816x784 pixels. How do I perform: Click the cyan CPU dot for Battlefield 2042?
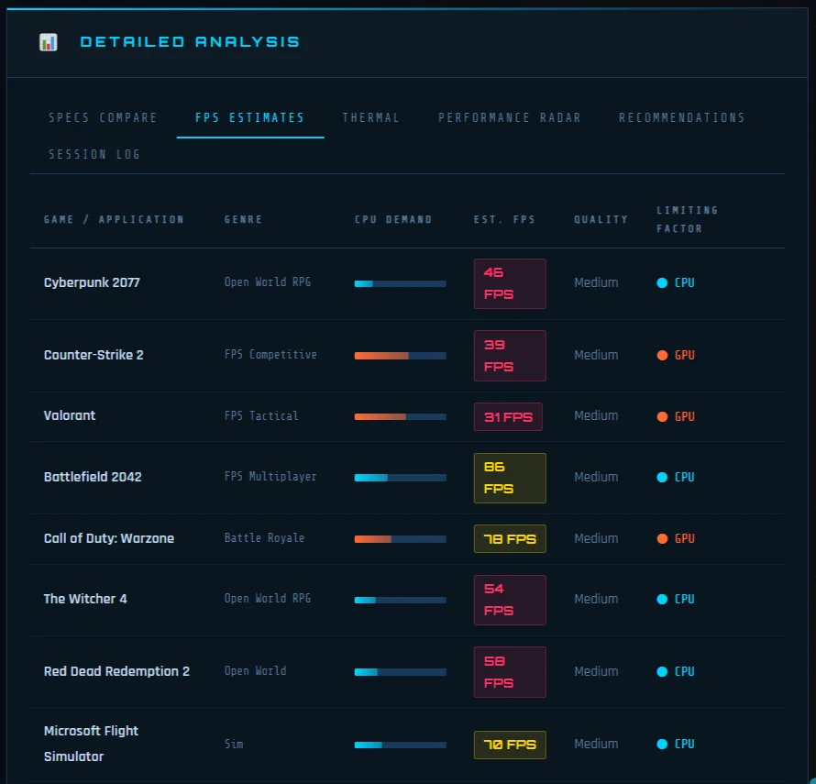click(662, 478)
